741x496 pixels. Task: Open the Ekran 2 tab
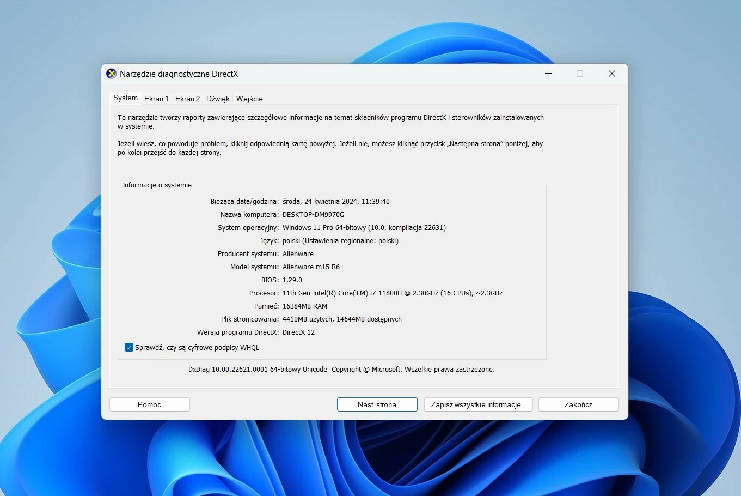pyautogui.click(x=187, y=99)
